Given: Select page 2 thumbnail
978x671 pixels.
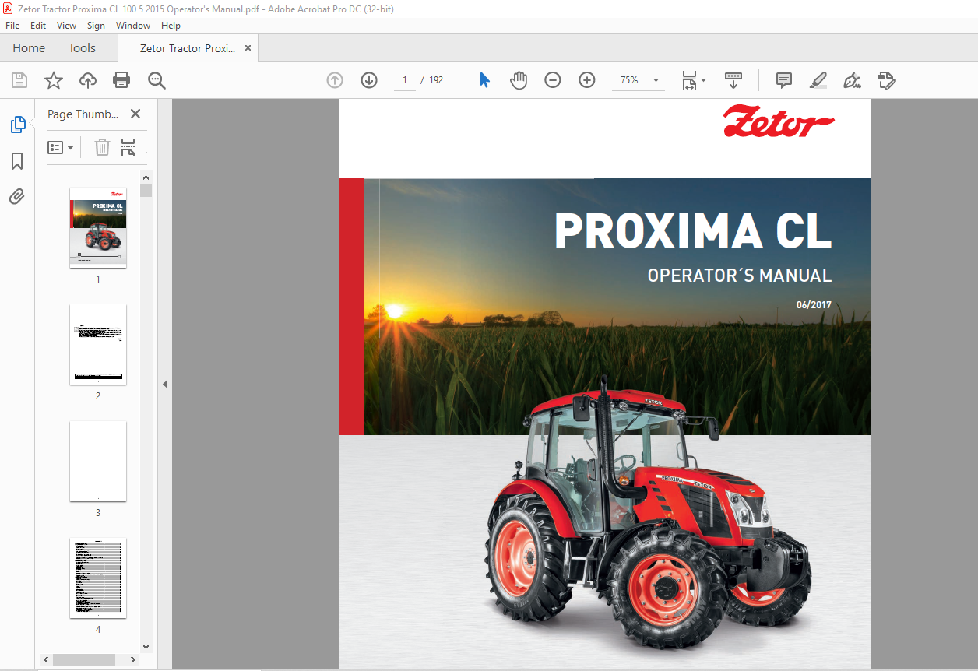Looking at the screenshot, I should [x=98, y=344].
